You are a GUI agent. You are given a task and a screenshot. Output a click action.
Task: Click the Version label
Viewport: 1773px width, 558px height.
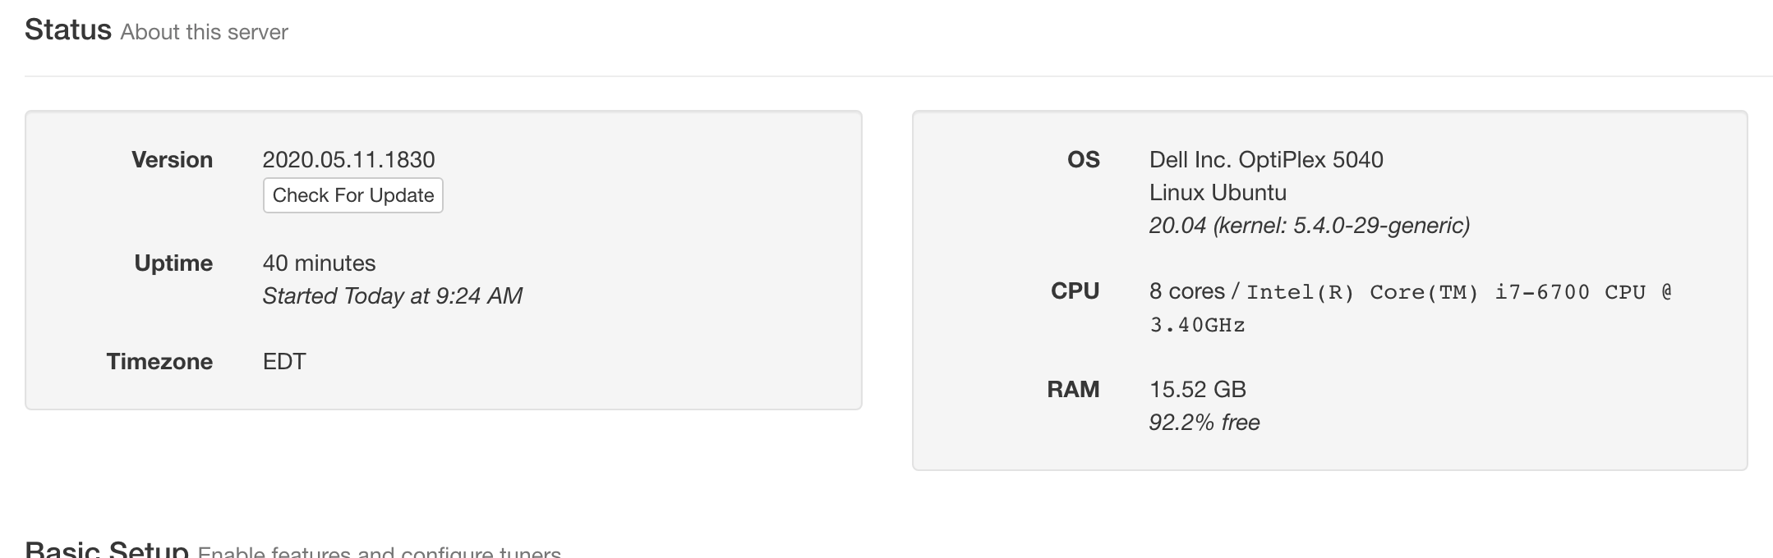pyautogui.click(x=172, y=159)
